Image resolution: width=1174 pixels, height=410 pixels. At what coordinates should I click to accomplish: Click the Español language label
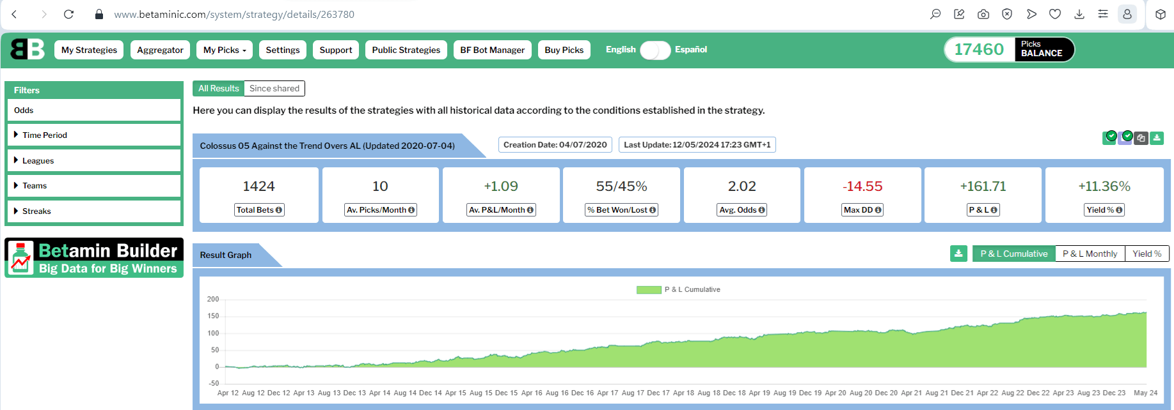[691, 49]
